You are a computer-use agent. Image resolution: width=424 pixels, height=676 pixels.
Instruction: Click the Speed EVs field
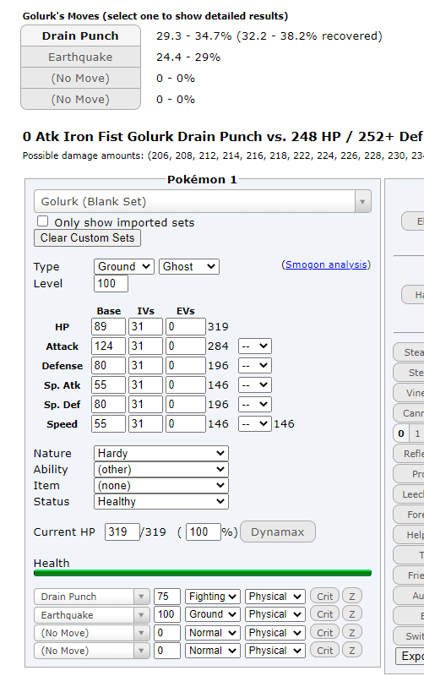(185, 424)
